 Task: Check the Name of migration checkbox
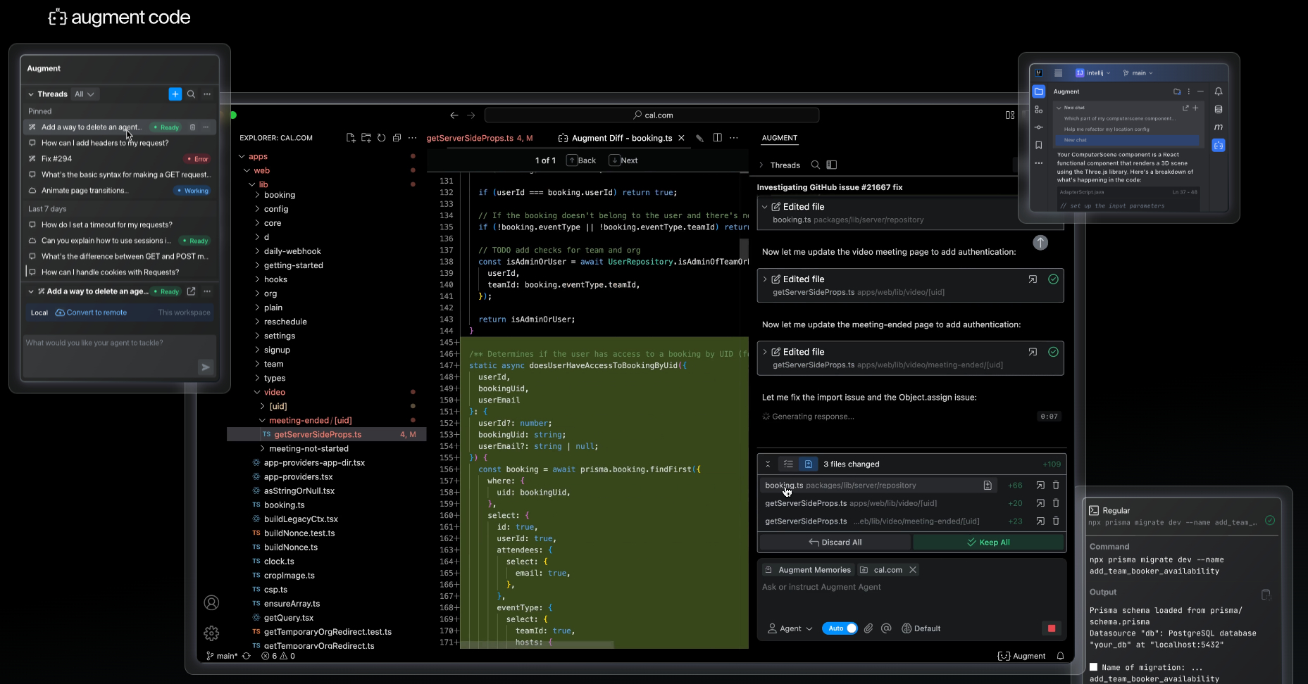point(1093,667)
